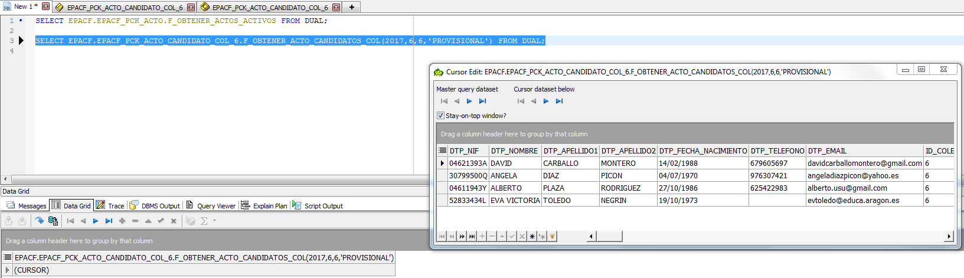Expand the (CURSOR) row indicator
The width and height of the screenshot is (964, 278).
coord(7,270)
